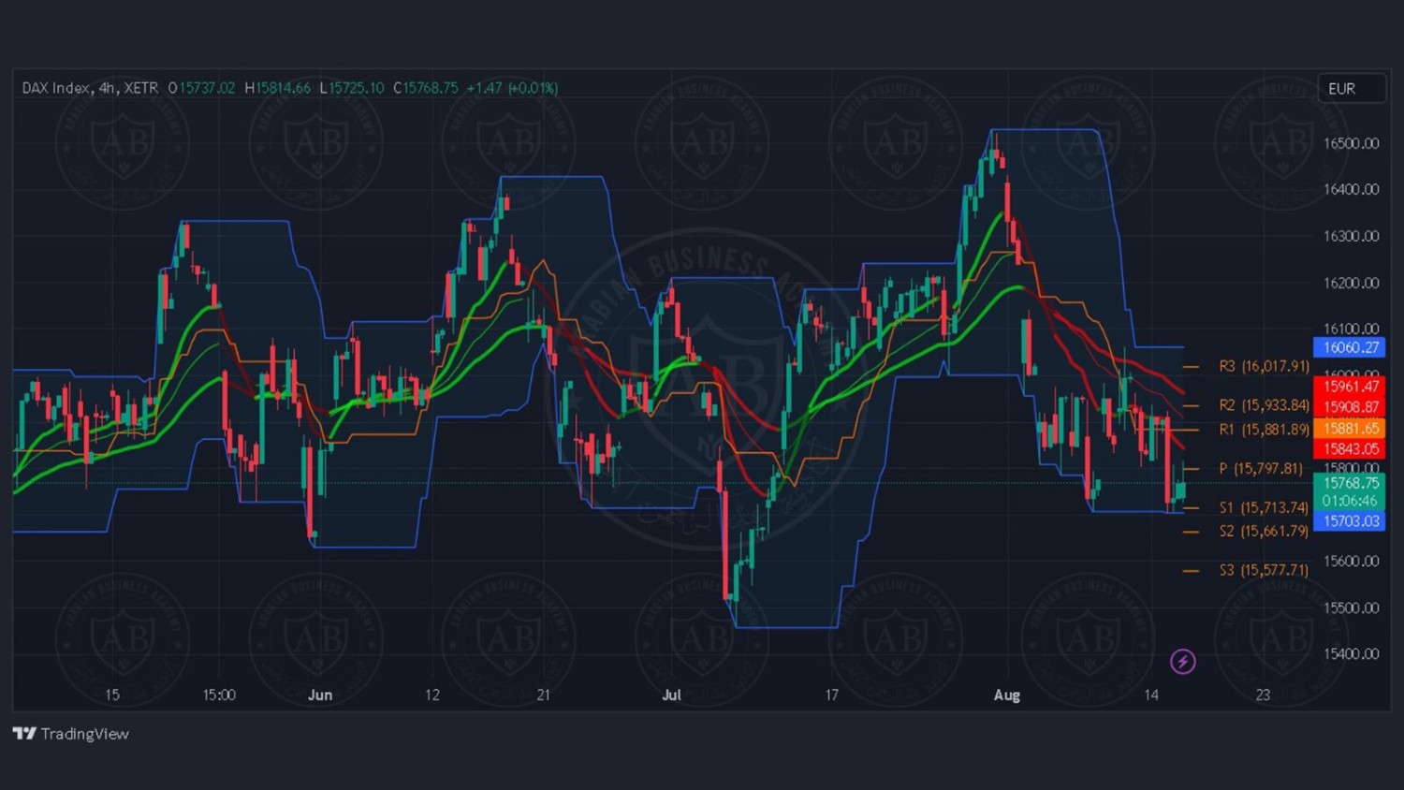Select the Aug label on time axis
This screenshot has height=790, width=1404.
1006,695
